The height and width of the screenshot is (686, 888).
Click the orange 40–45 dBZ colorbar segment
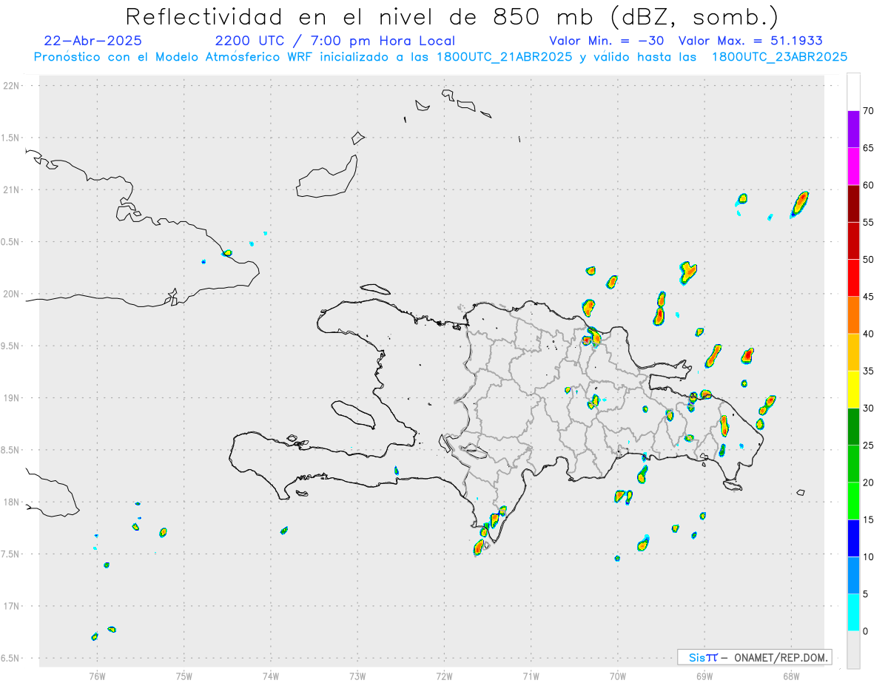(853, 315)
